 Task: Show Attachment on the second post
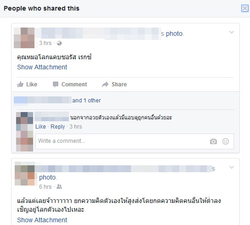coord(42,220)
